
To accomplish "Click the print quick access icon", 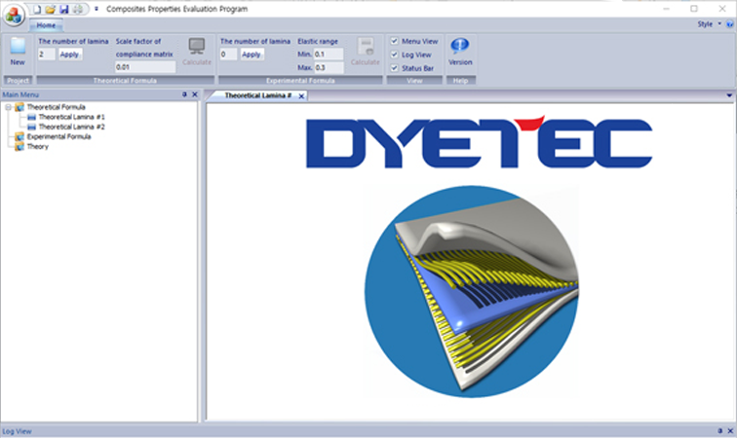I will (78, 9).
